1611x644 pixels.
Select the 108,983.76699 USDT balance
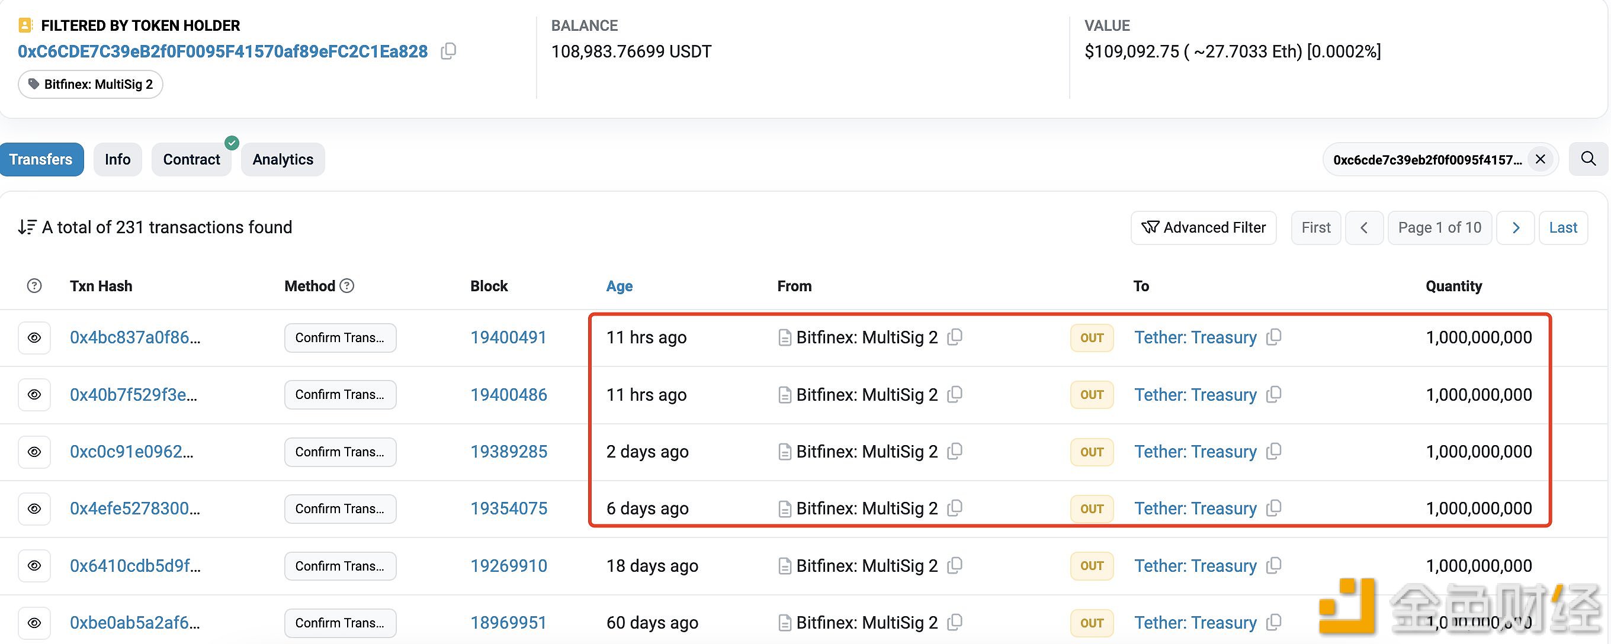631,51
